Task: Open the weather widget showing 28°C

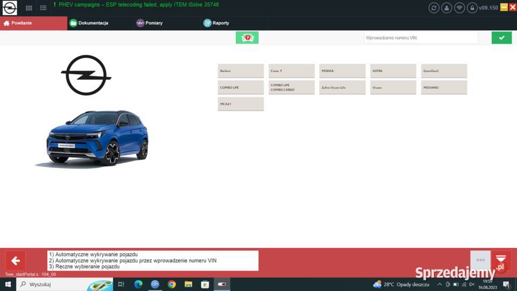Action: (401, 285)
